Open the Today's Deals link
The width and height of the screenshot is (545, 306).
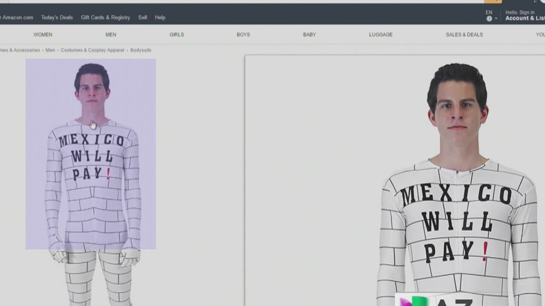(x=57, y=17)
